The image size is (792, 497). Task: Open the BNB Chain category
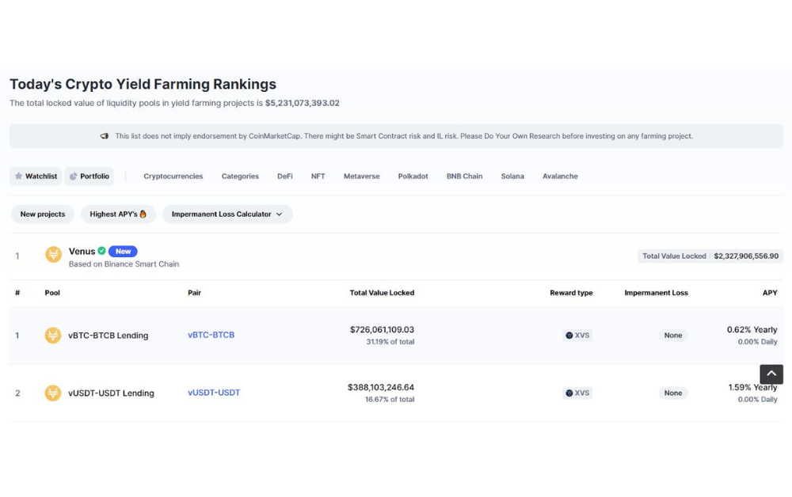point(465,176)
